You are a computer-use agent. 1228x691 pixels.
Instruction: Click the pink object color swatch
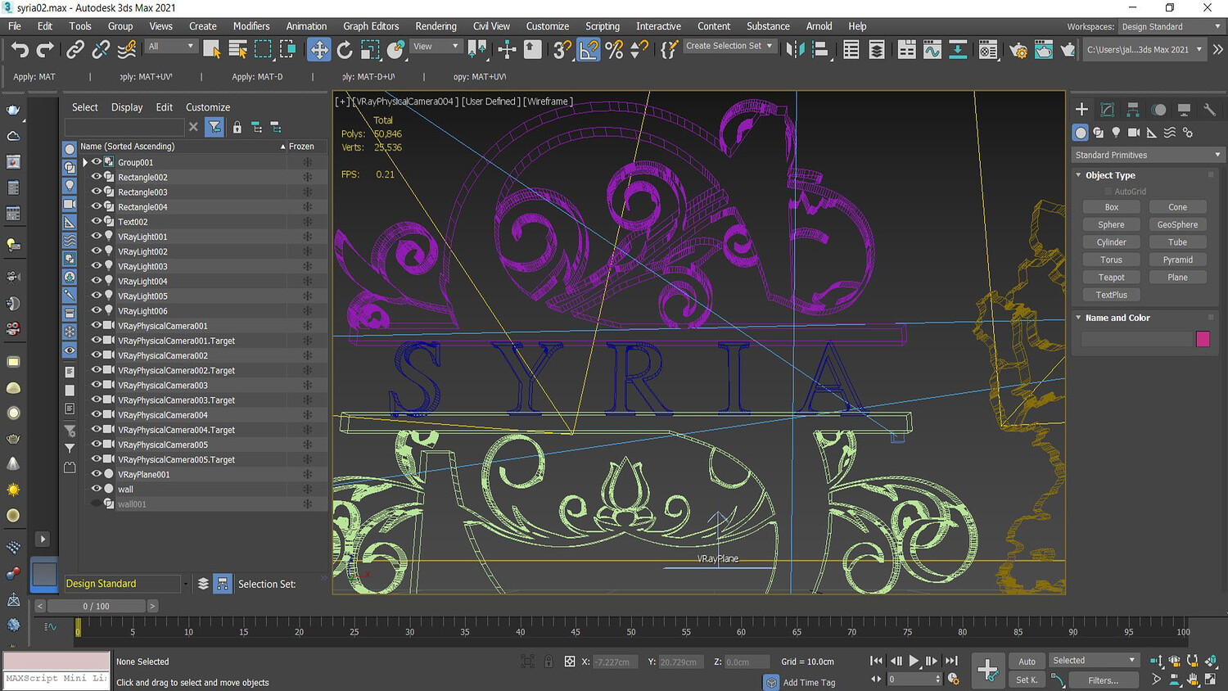click(x=1203, y=339)
